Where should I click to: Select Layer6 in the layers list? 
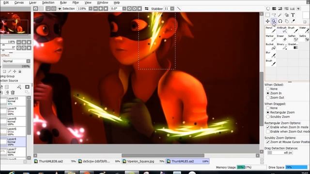pyautogui.click(x=13, y=131)
